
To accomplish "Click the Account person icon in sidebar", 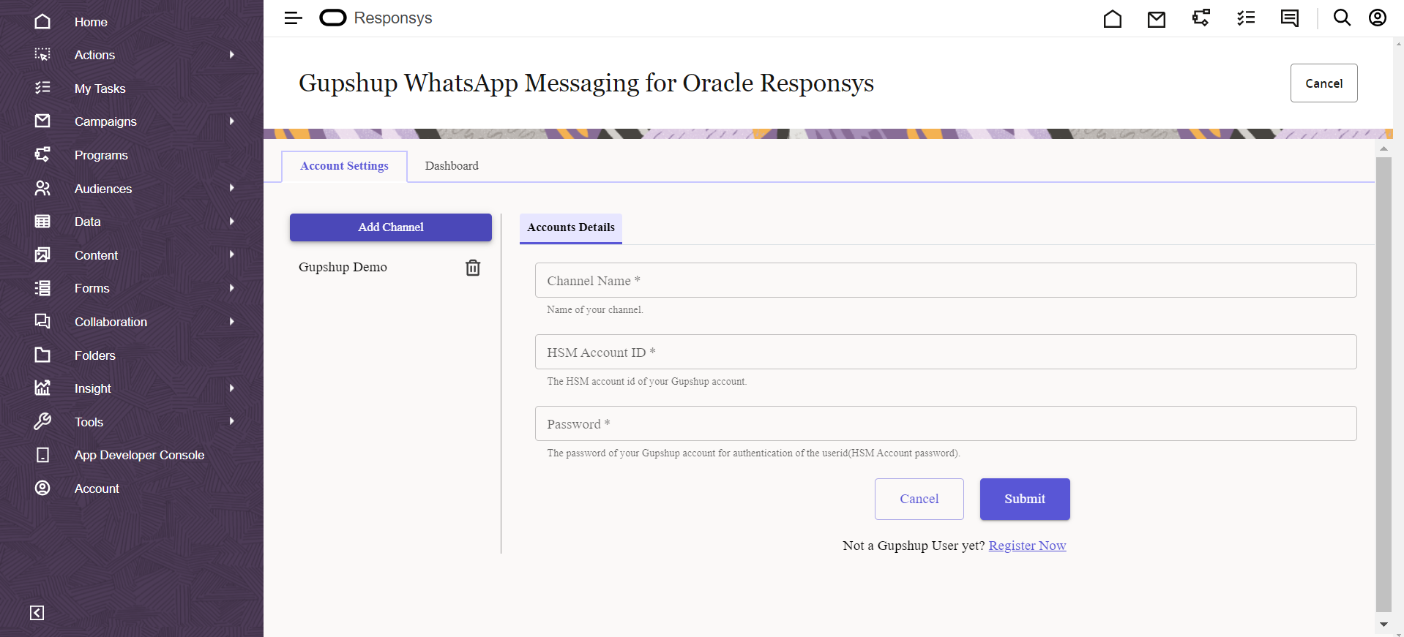I will pos(42,488).
